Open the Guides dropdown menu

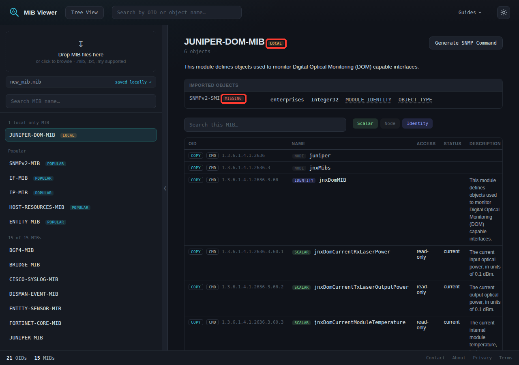pos(470,13)
